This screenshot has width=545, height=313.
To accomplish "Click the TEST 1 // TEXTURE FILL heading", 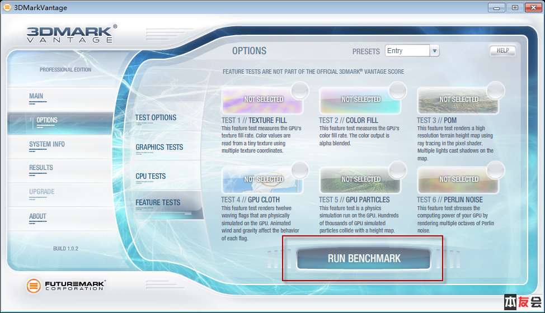I will click(x=254, y=120).
